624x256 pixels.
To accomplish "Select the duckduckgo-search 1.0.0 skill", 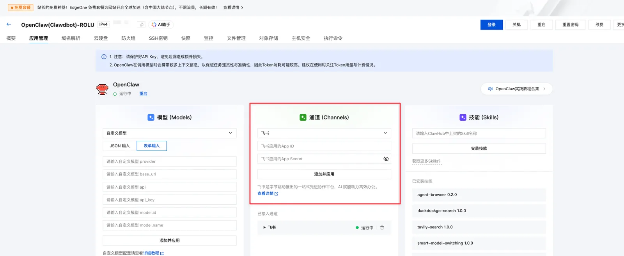I will 479,211.
